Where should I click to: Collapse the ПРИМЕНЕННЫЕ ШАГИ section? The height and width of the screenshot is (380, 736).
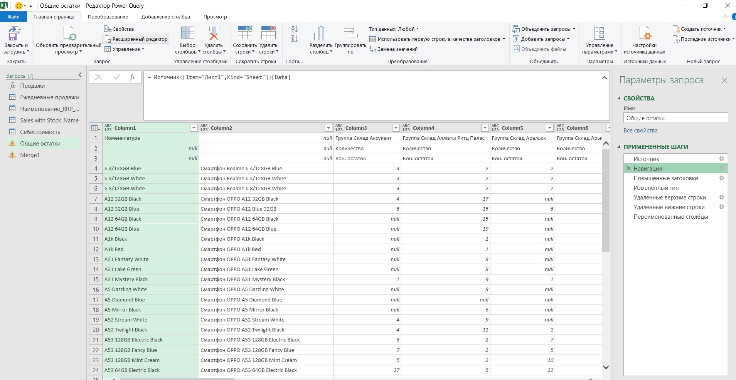tap(619, 147)
